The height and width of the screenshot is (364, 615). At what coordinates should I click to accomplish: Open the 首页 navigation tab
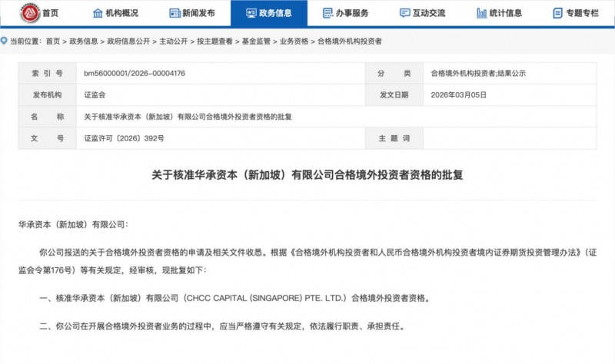(39, 13)
